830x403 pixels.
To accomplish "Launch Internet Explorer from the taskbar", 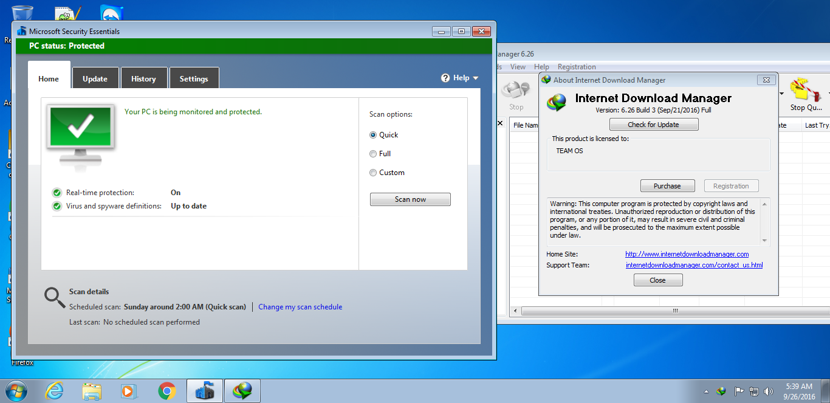I will tap(54, 391).
